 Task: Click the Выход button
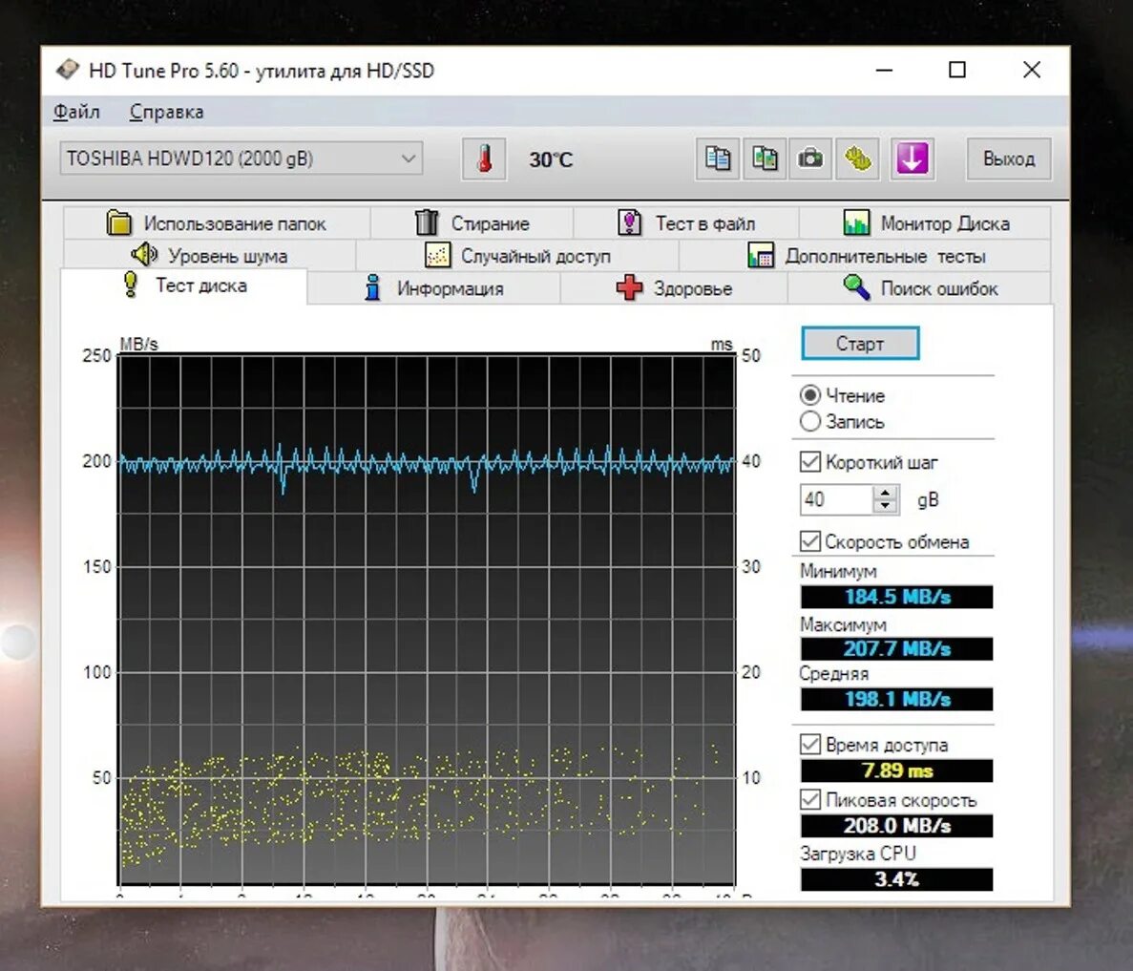coord(1009,159)
